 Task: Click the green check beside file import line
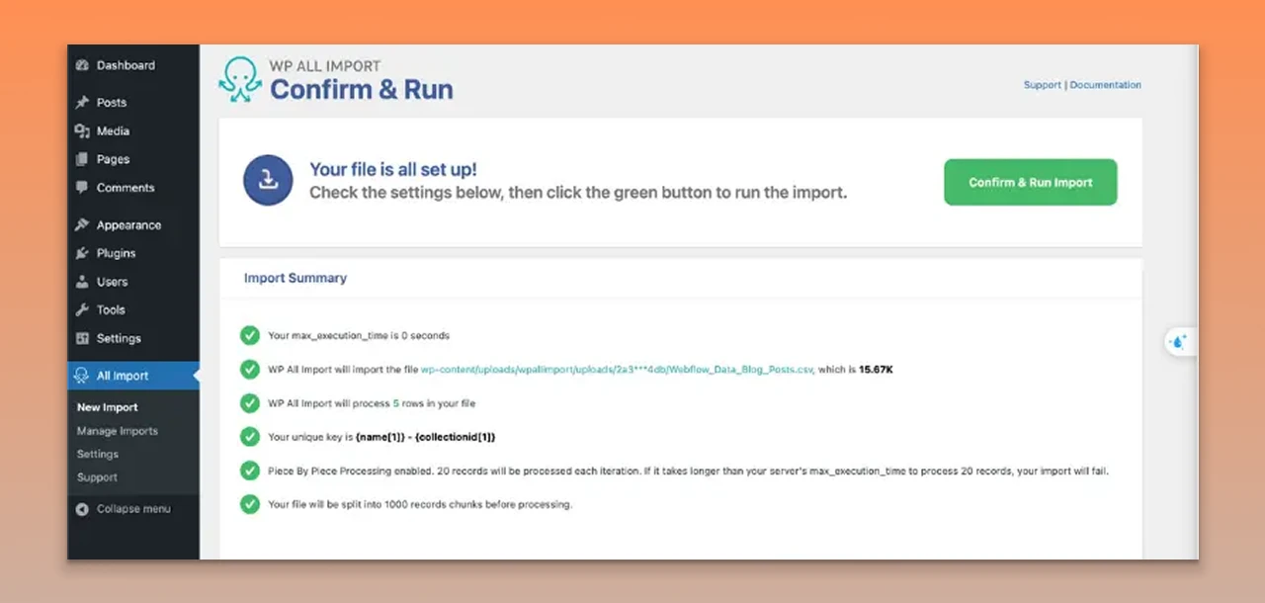(250, 369)
